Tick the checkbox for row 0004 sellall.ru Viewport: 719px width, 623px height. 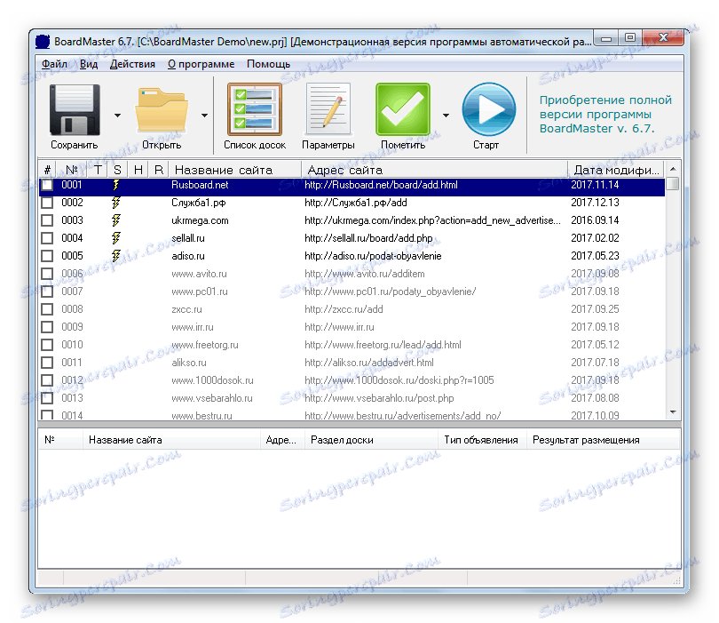(x=47, y=238)
